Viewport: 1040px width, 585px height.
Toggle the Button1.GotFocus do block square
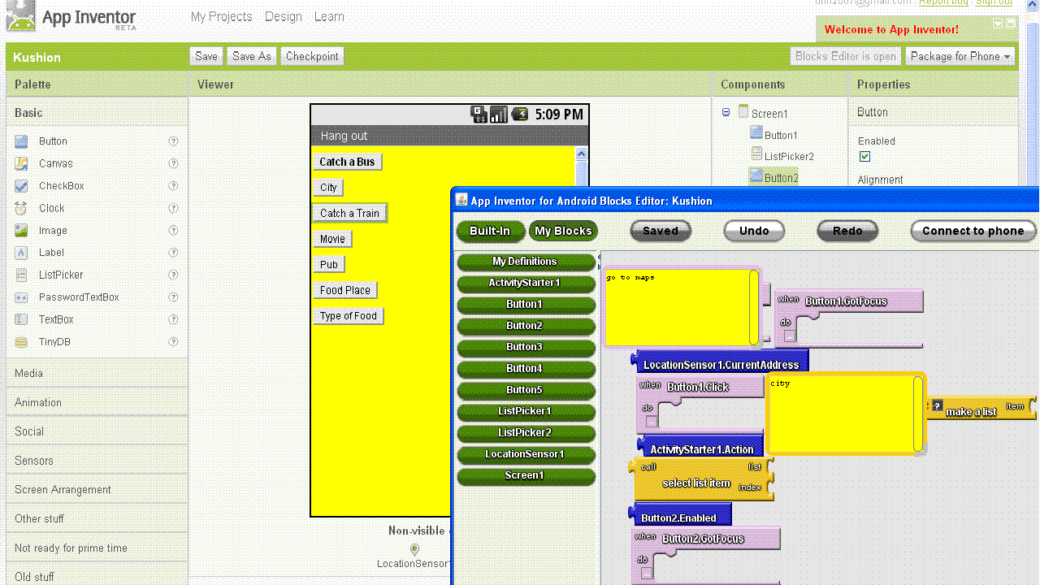click(x=790, y=336)
